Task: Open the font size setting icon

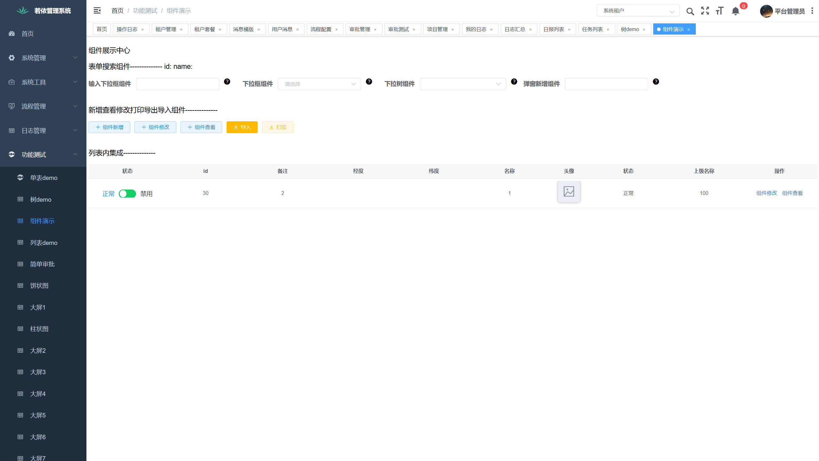Action: (720, 11)
